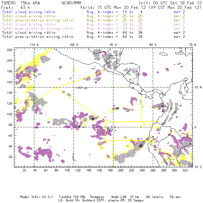Select the "Noah LSM" footer text
The height and width of the screenshot is (203, 203).
click(119, 197)
